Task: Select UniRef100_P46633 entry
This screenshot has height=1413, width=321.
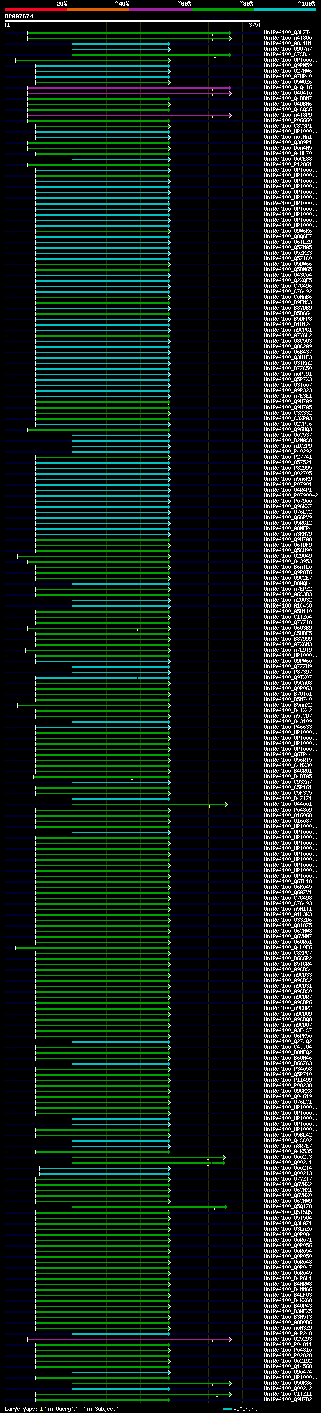Action: pyautogui.click(x=287, y=727)
